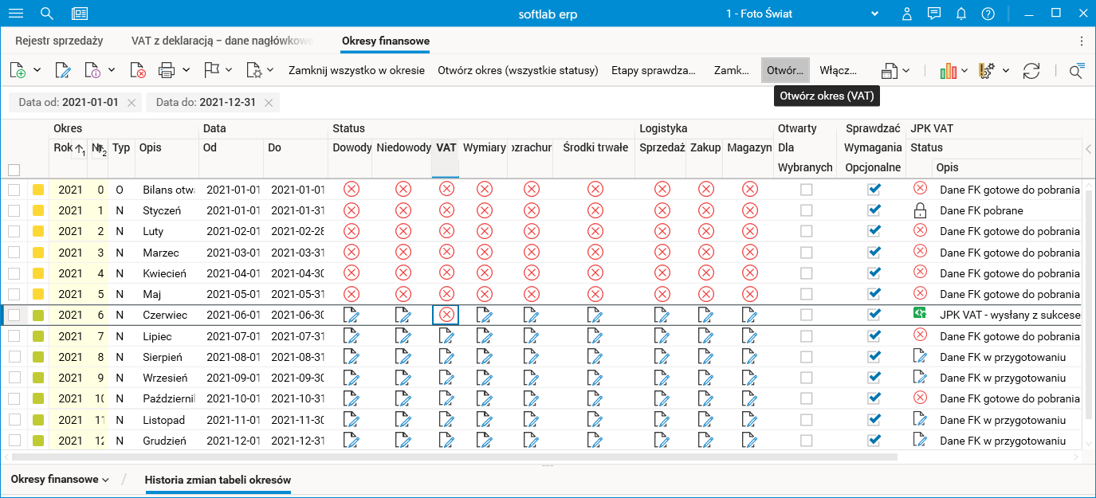Toggle Sprawdzać checkbox for Grudzień
This screenshot has height=498, width=1096.
pyautogui.click(x=874, y=440)
